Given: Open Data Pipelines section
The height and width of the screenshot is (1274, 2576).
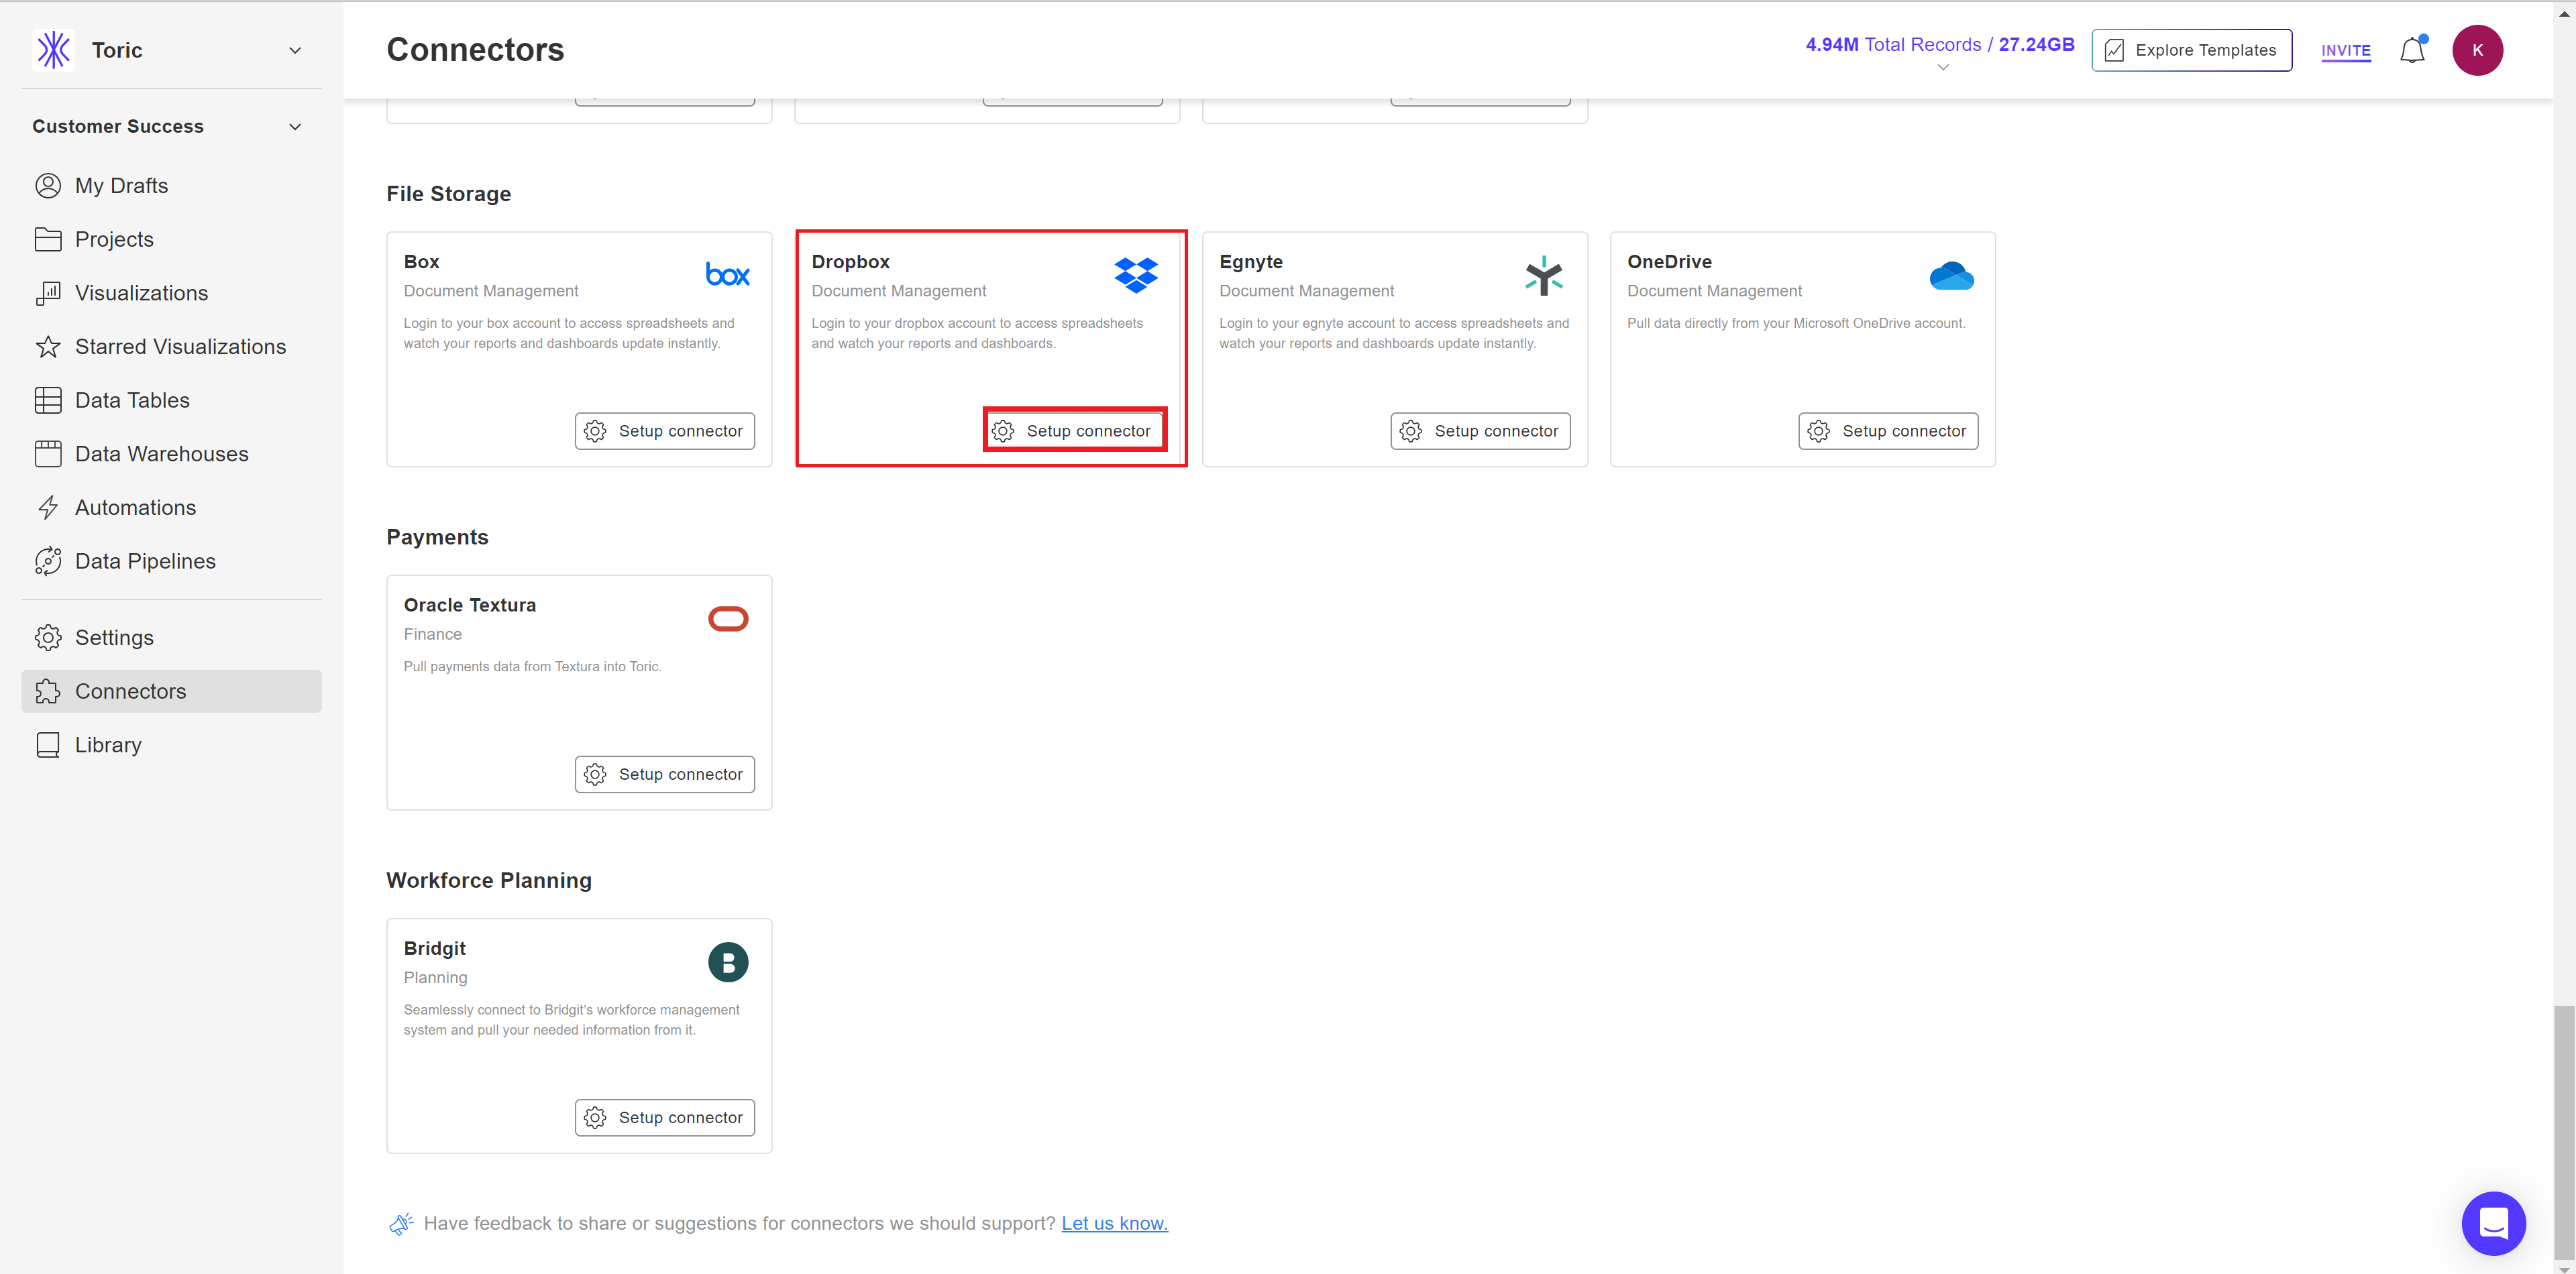Looking at the screenshot, I should pyautogui.click(x=171, y=561).
